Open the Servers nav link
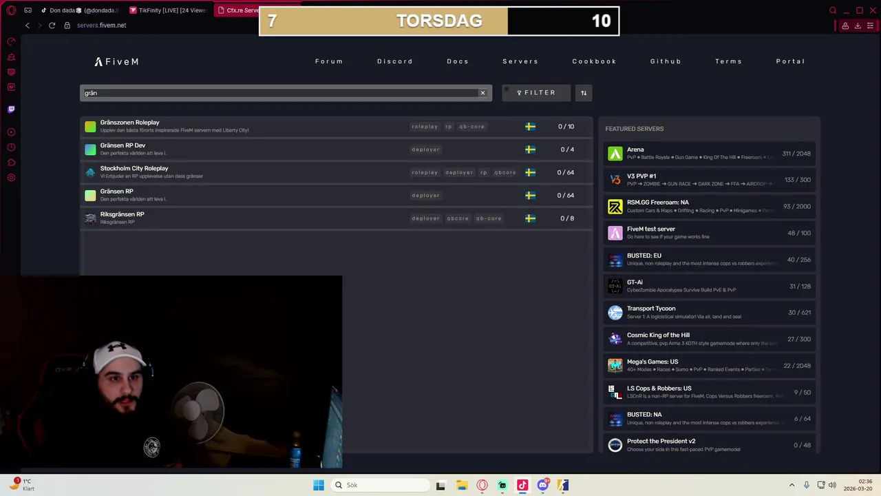Viewport: 881px width, 496px height. 520,61
